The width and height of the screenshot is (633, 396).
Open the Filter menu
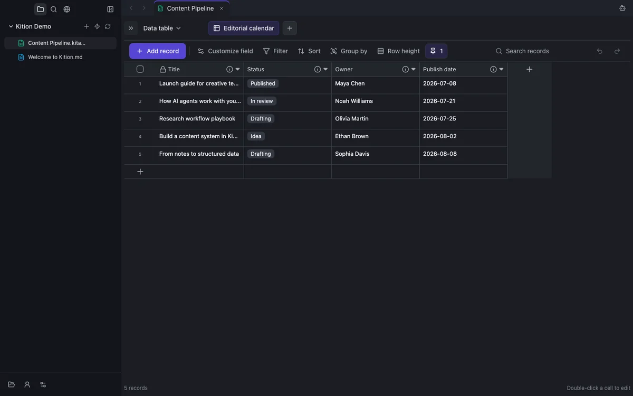click(275, 51)
